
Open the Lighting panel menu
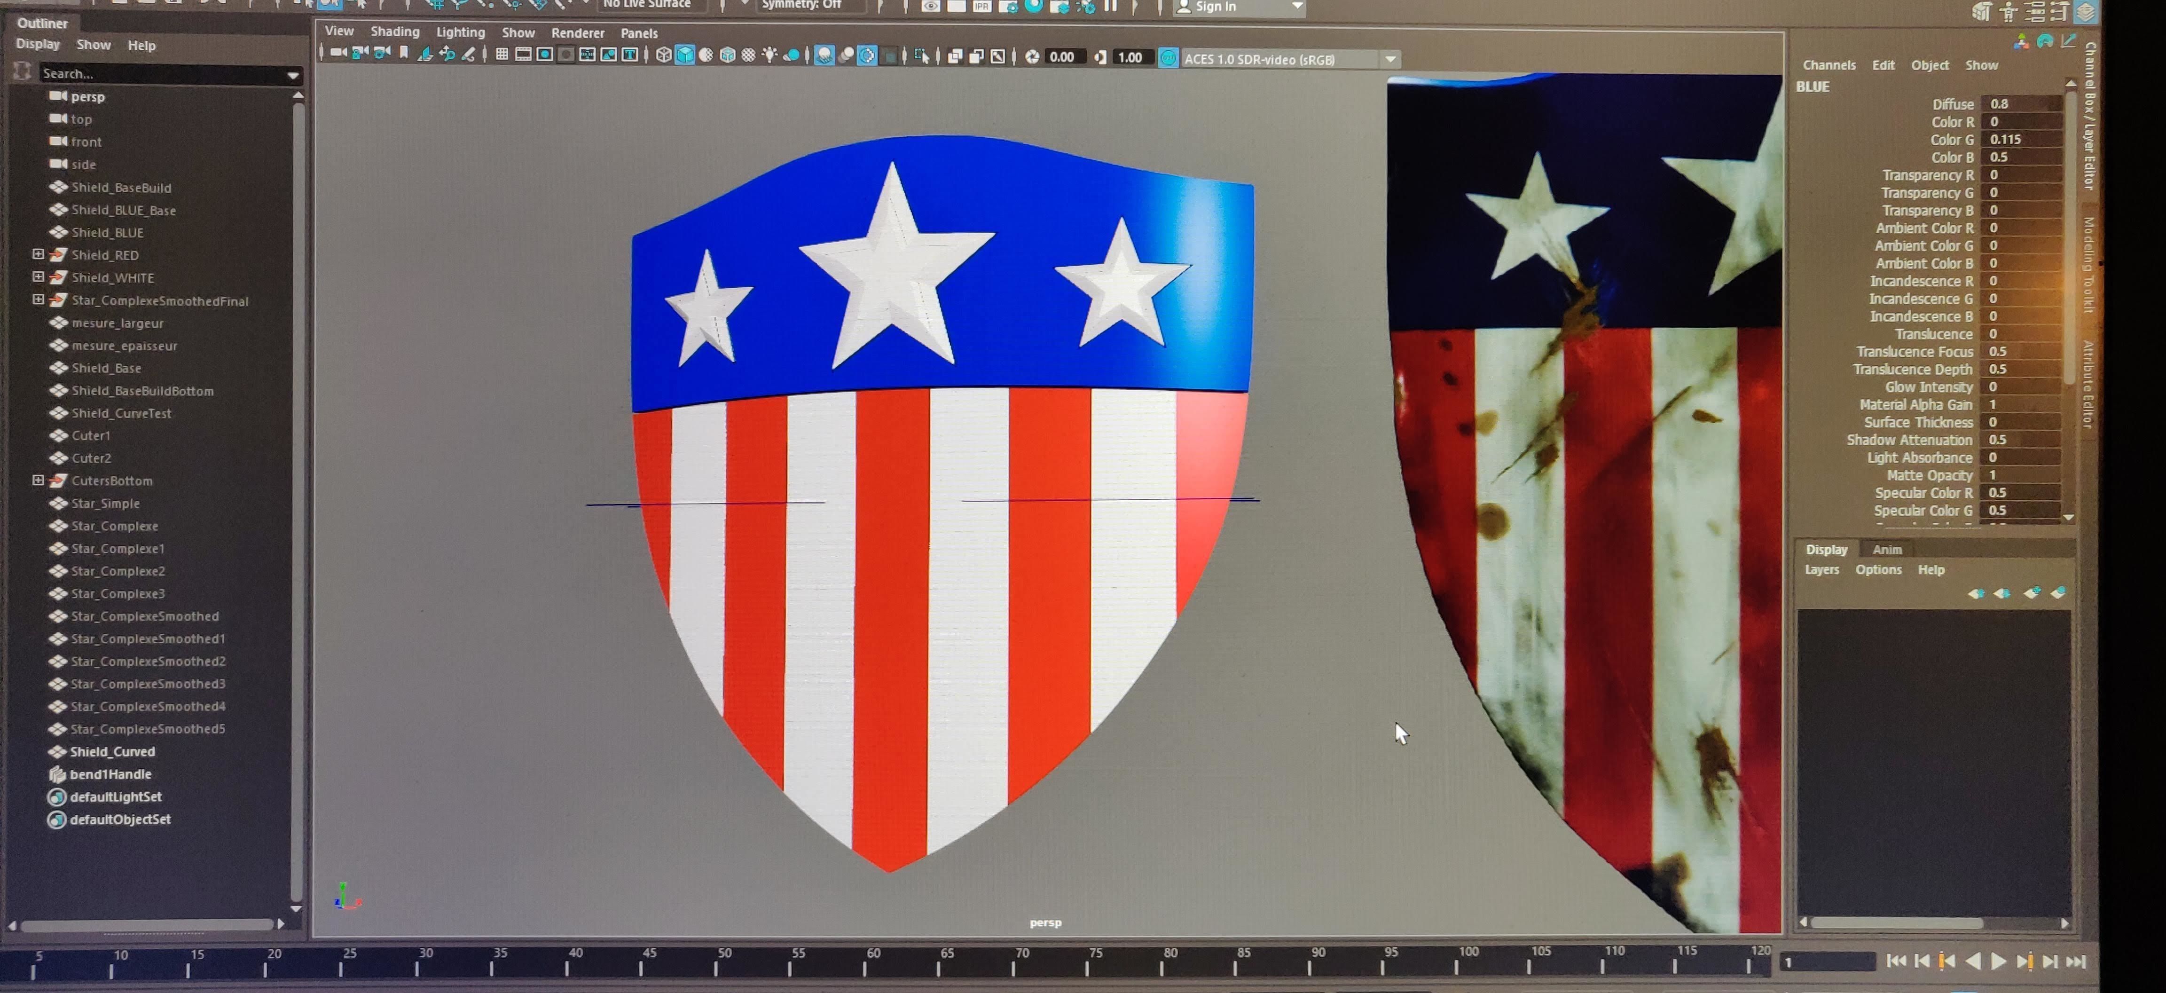coord(460,32)
